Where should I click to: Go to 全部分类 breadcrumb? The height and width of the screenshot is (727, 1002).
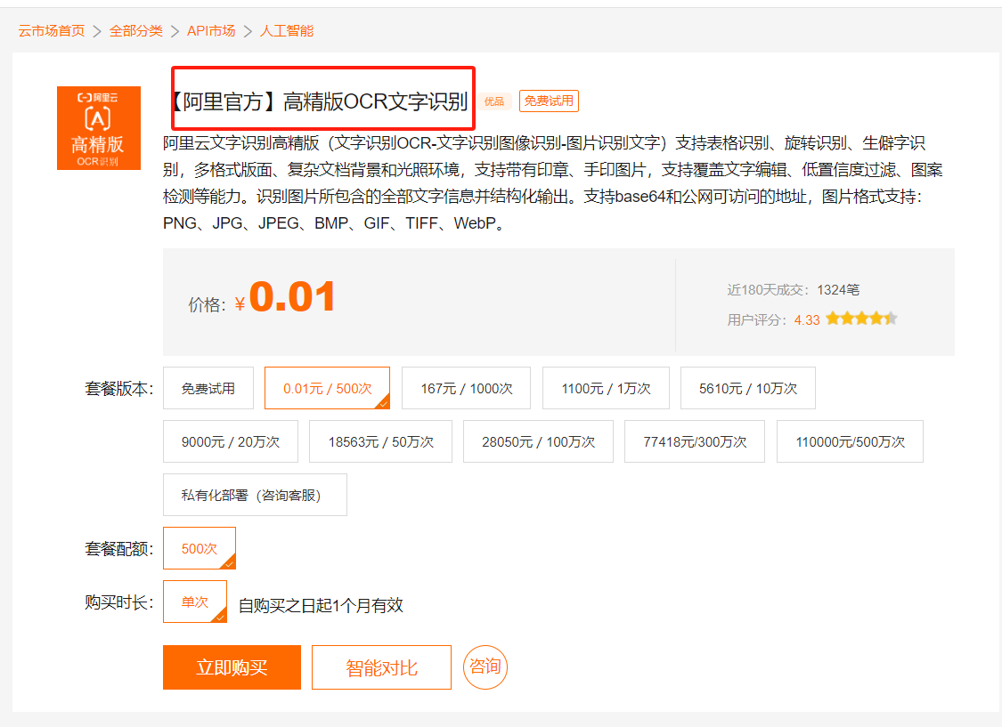(x=135, y=30)
